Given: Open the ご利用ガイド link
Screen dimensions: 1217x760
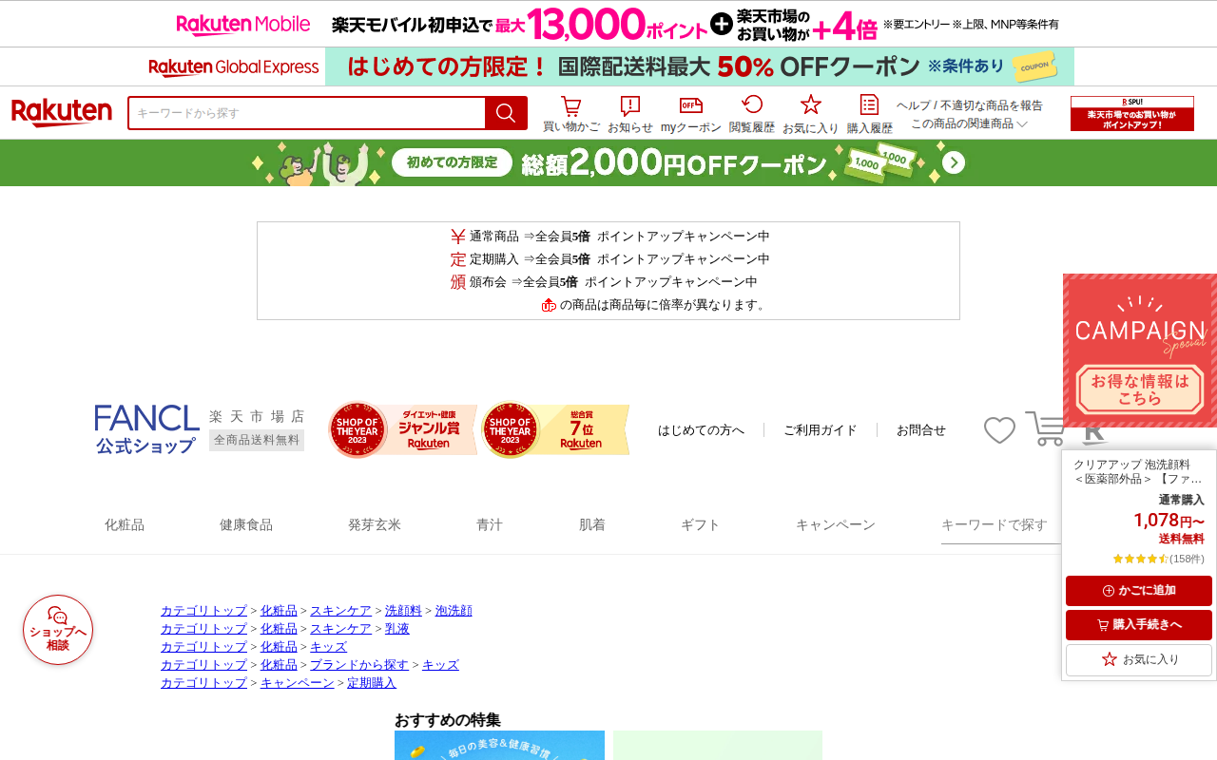Looking at the screenshot, I should 821,429.
